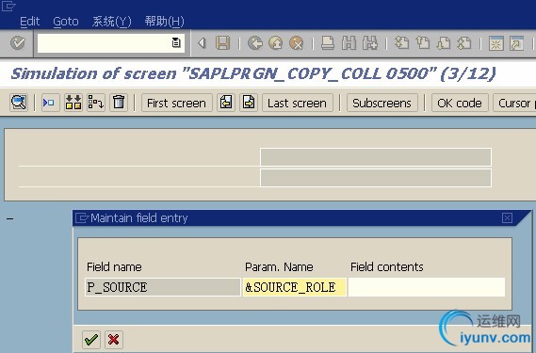Screen dimensions: 536x353
Task: Click the Save diskette icon
Action: click(223, 43)
